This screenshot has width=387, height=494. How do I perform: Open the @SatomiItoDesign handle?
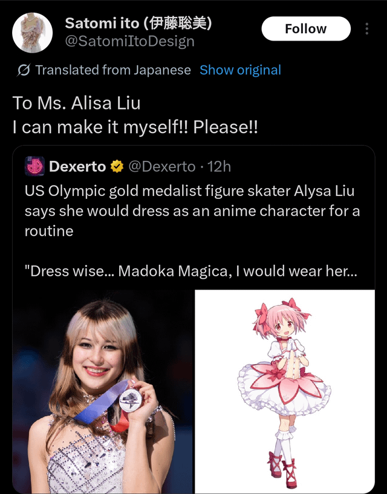tap(129, 41)
